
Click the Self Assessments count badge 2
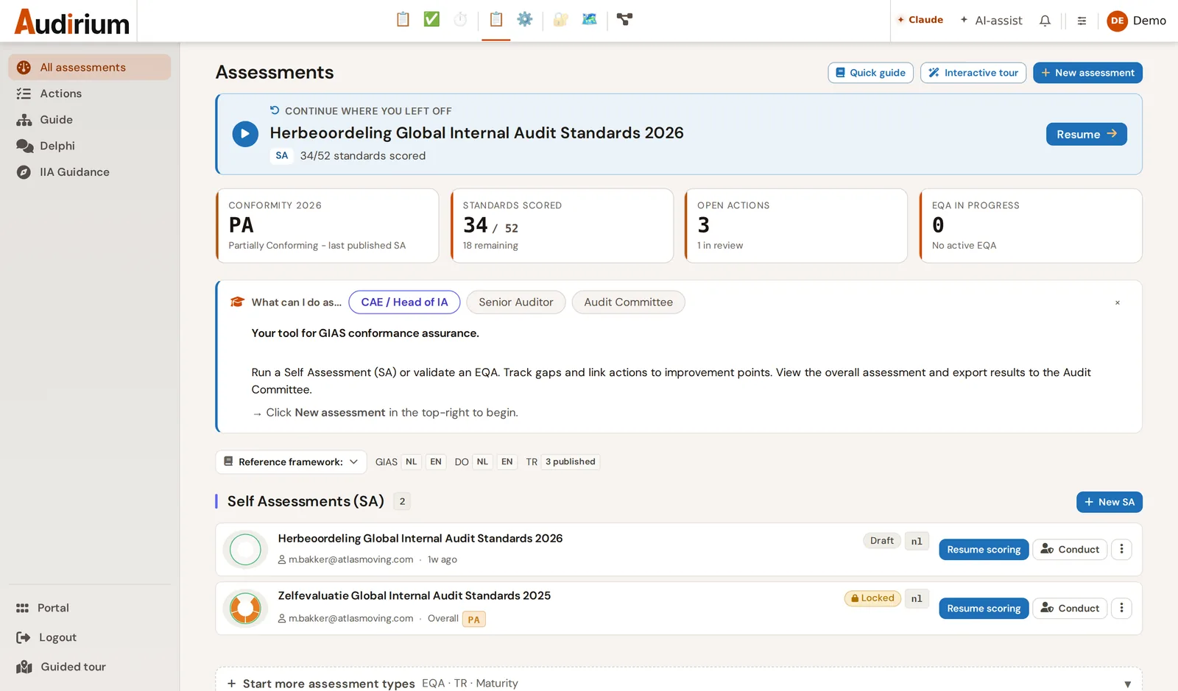coord(402,502)
